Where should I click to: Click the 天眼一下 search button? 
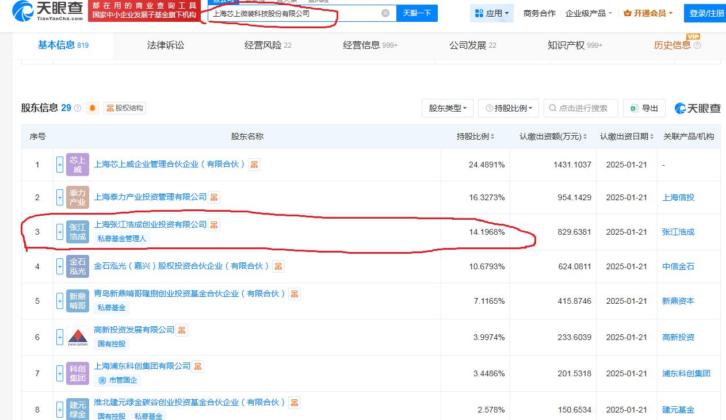[417, 13]
